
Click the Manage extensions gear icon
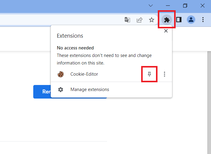pos(60,90)
